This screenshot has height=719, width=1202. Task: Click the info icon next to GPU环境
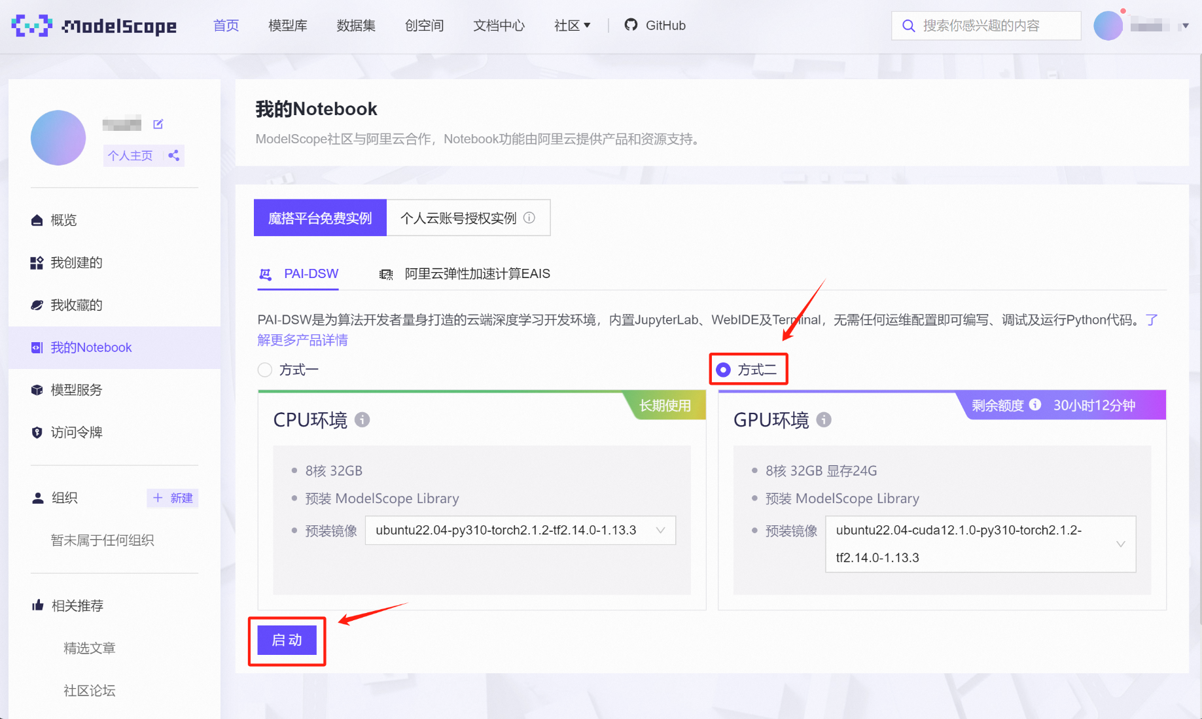pyautogui.click(x=824, y=420)
